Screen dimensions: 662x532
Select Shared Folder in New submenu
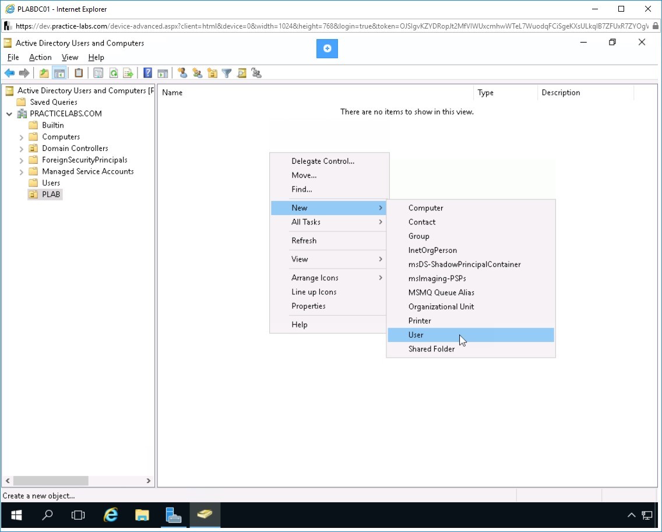[471, 349]
